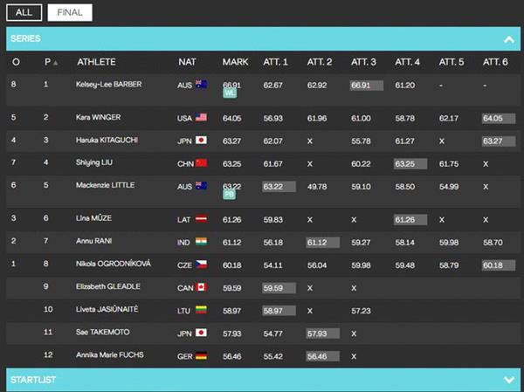524x392 pixels.
Task: Click Australian flag in Kelsey-Lee BARBER row
Action: (201, 84)
